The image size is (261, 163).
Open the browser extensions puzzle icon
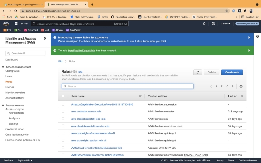click(x=246, y=11)
